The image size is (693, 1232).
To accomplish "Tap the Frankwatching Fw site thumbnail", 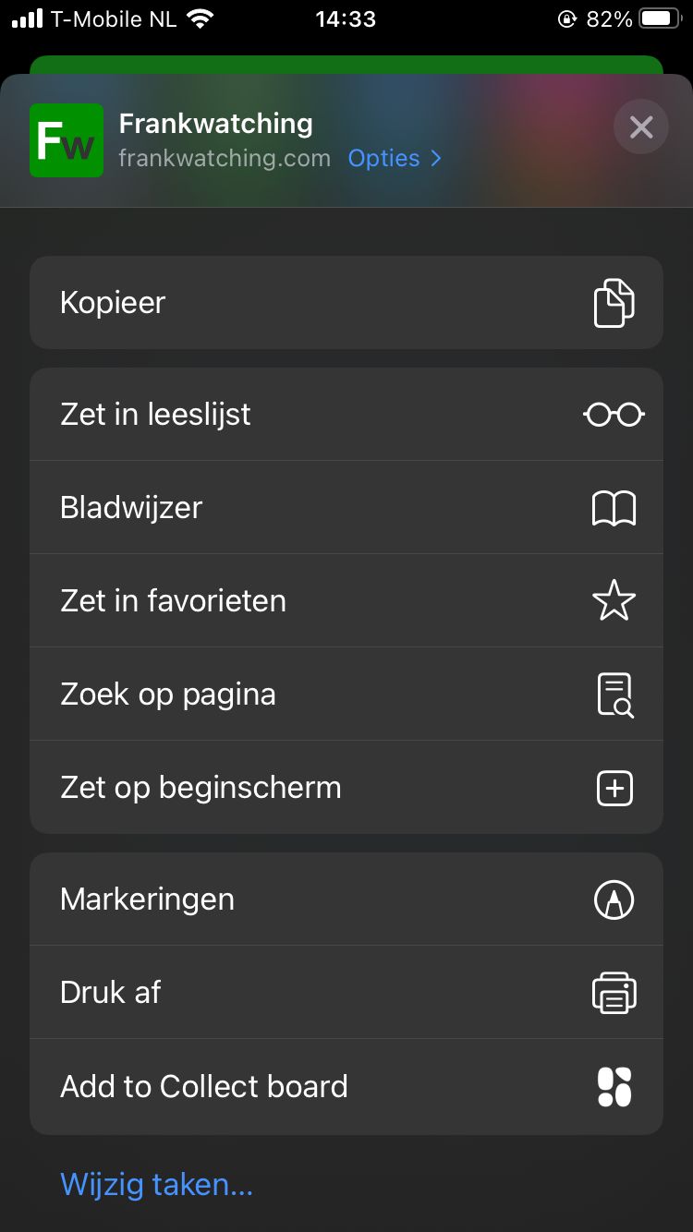I will [x=67, y=140].
